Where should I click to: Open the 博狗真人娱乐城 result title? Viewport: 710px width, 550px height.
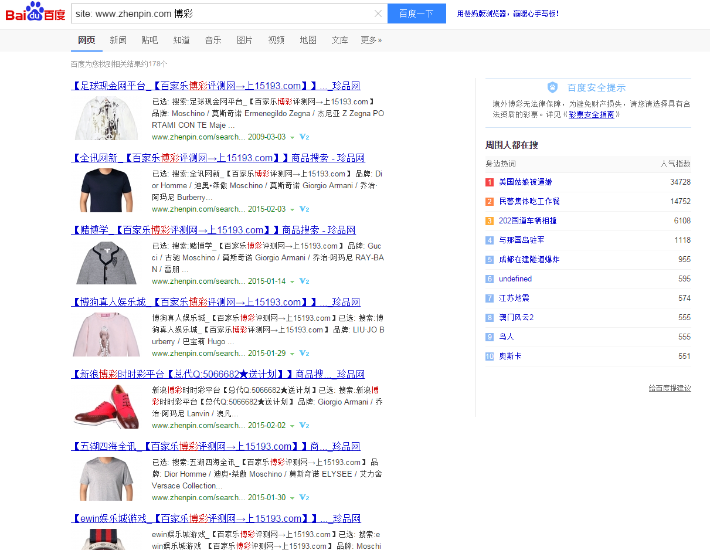tap(216, 302)
